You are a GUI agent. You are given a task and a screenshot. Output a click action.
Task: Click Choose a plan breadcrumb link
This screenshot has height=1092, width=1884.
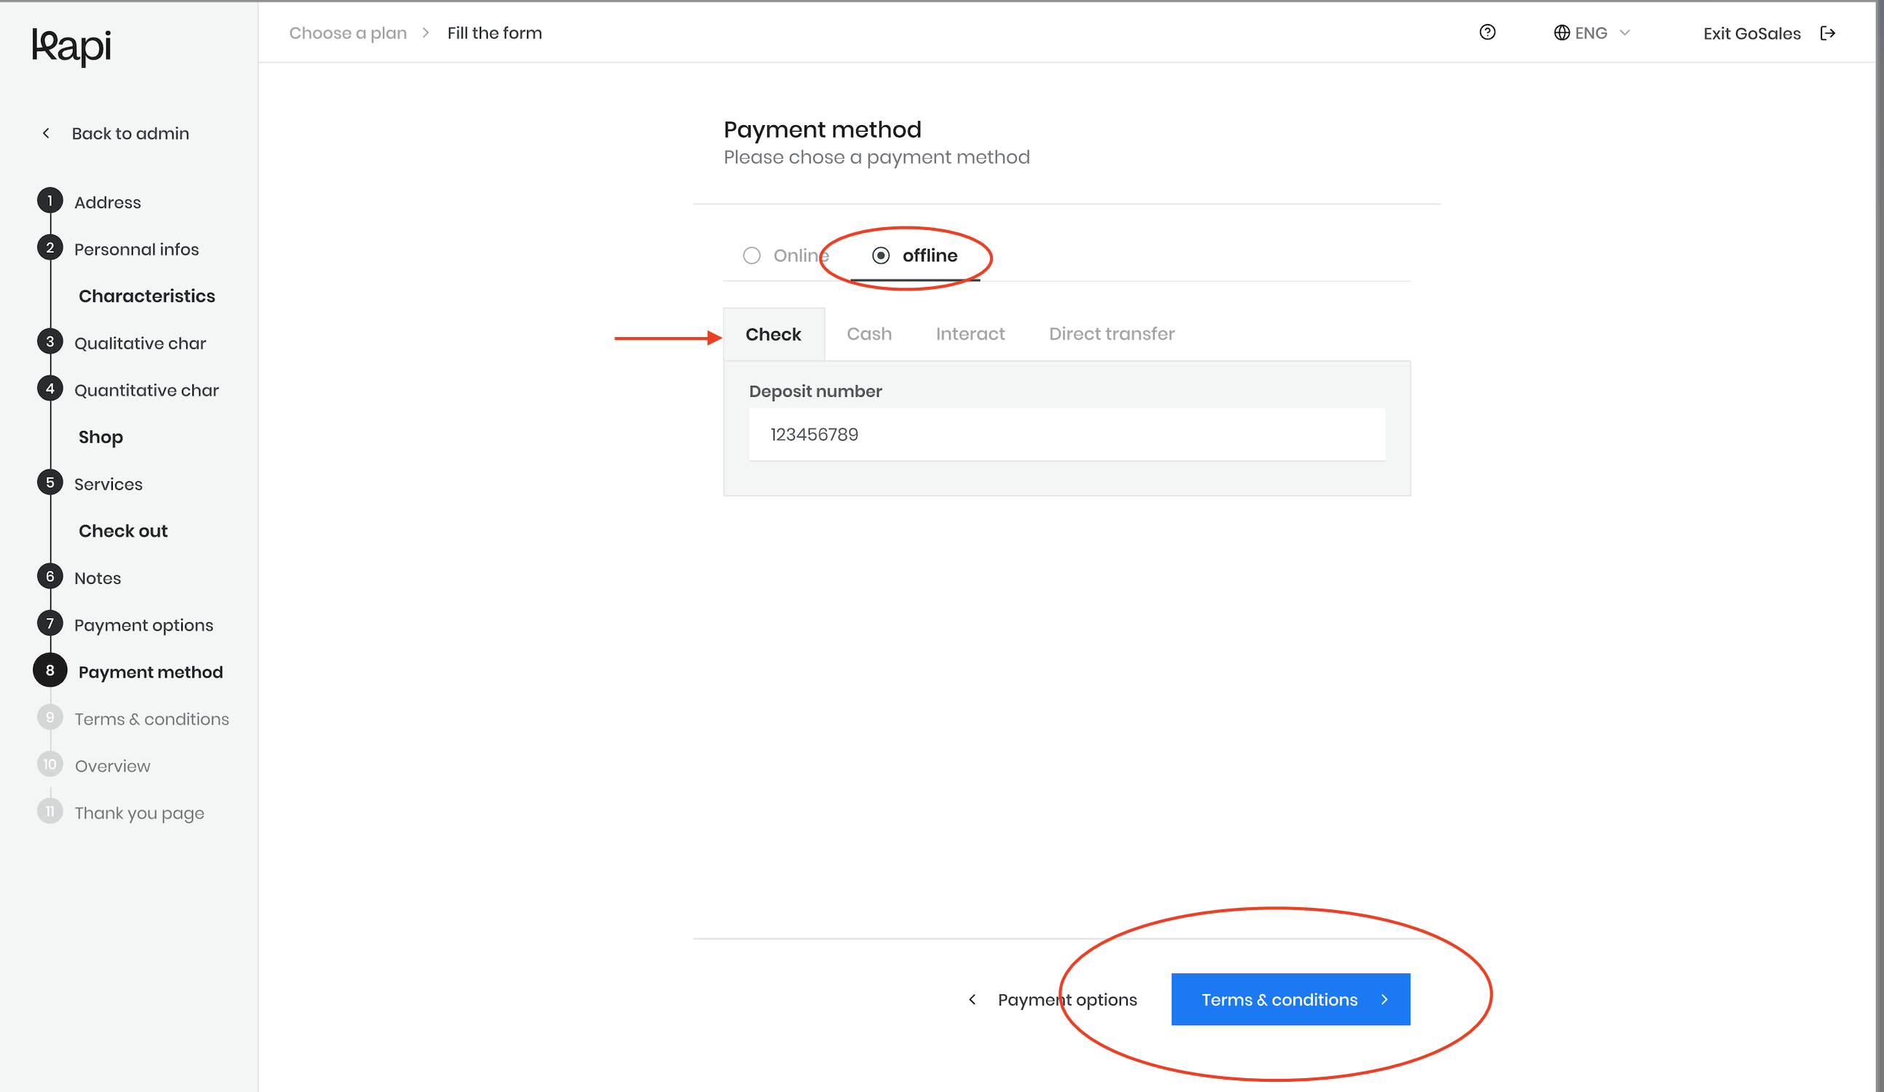348,33
